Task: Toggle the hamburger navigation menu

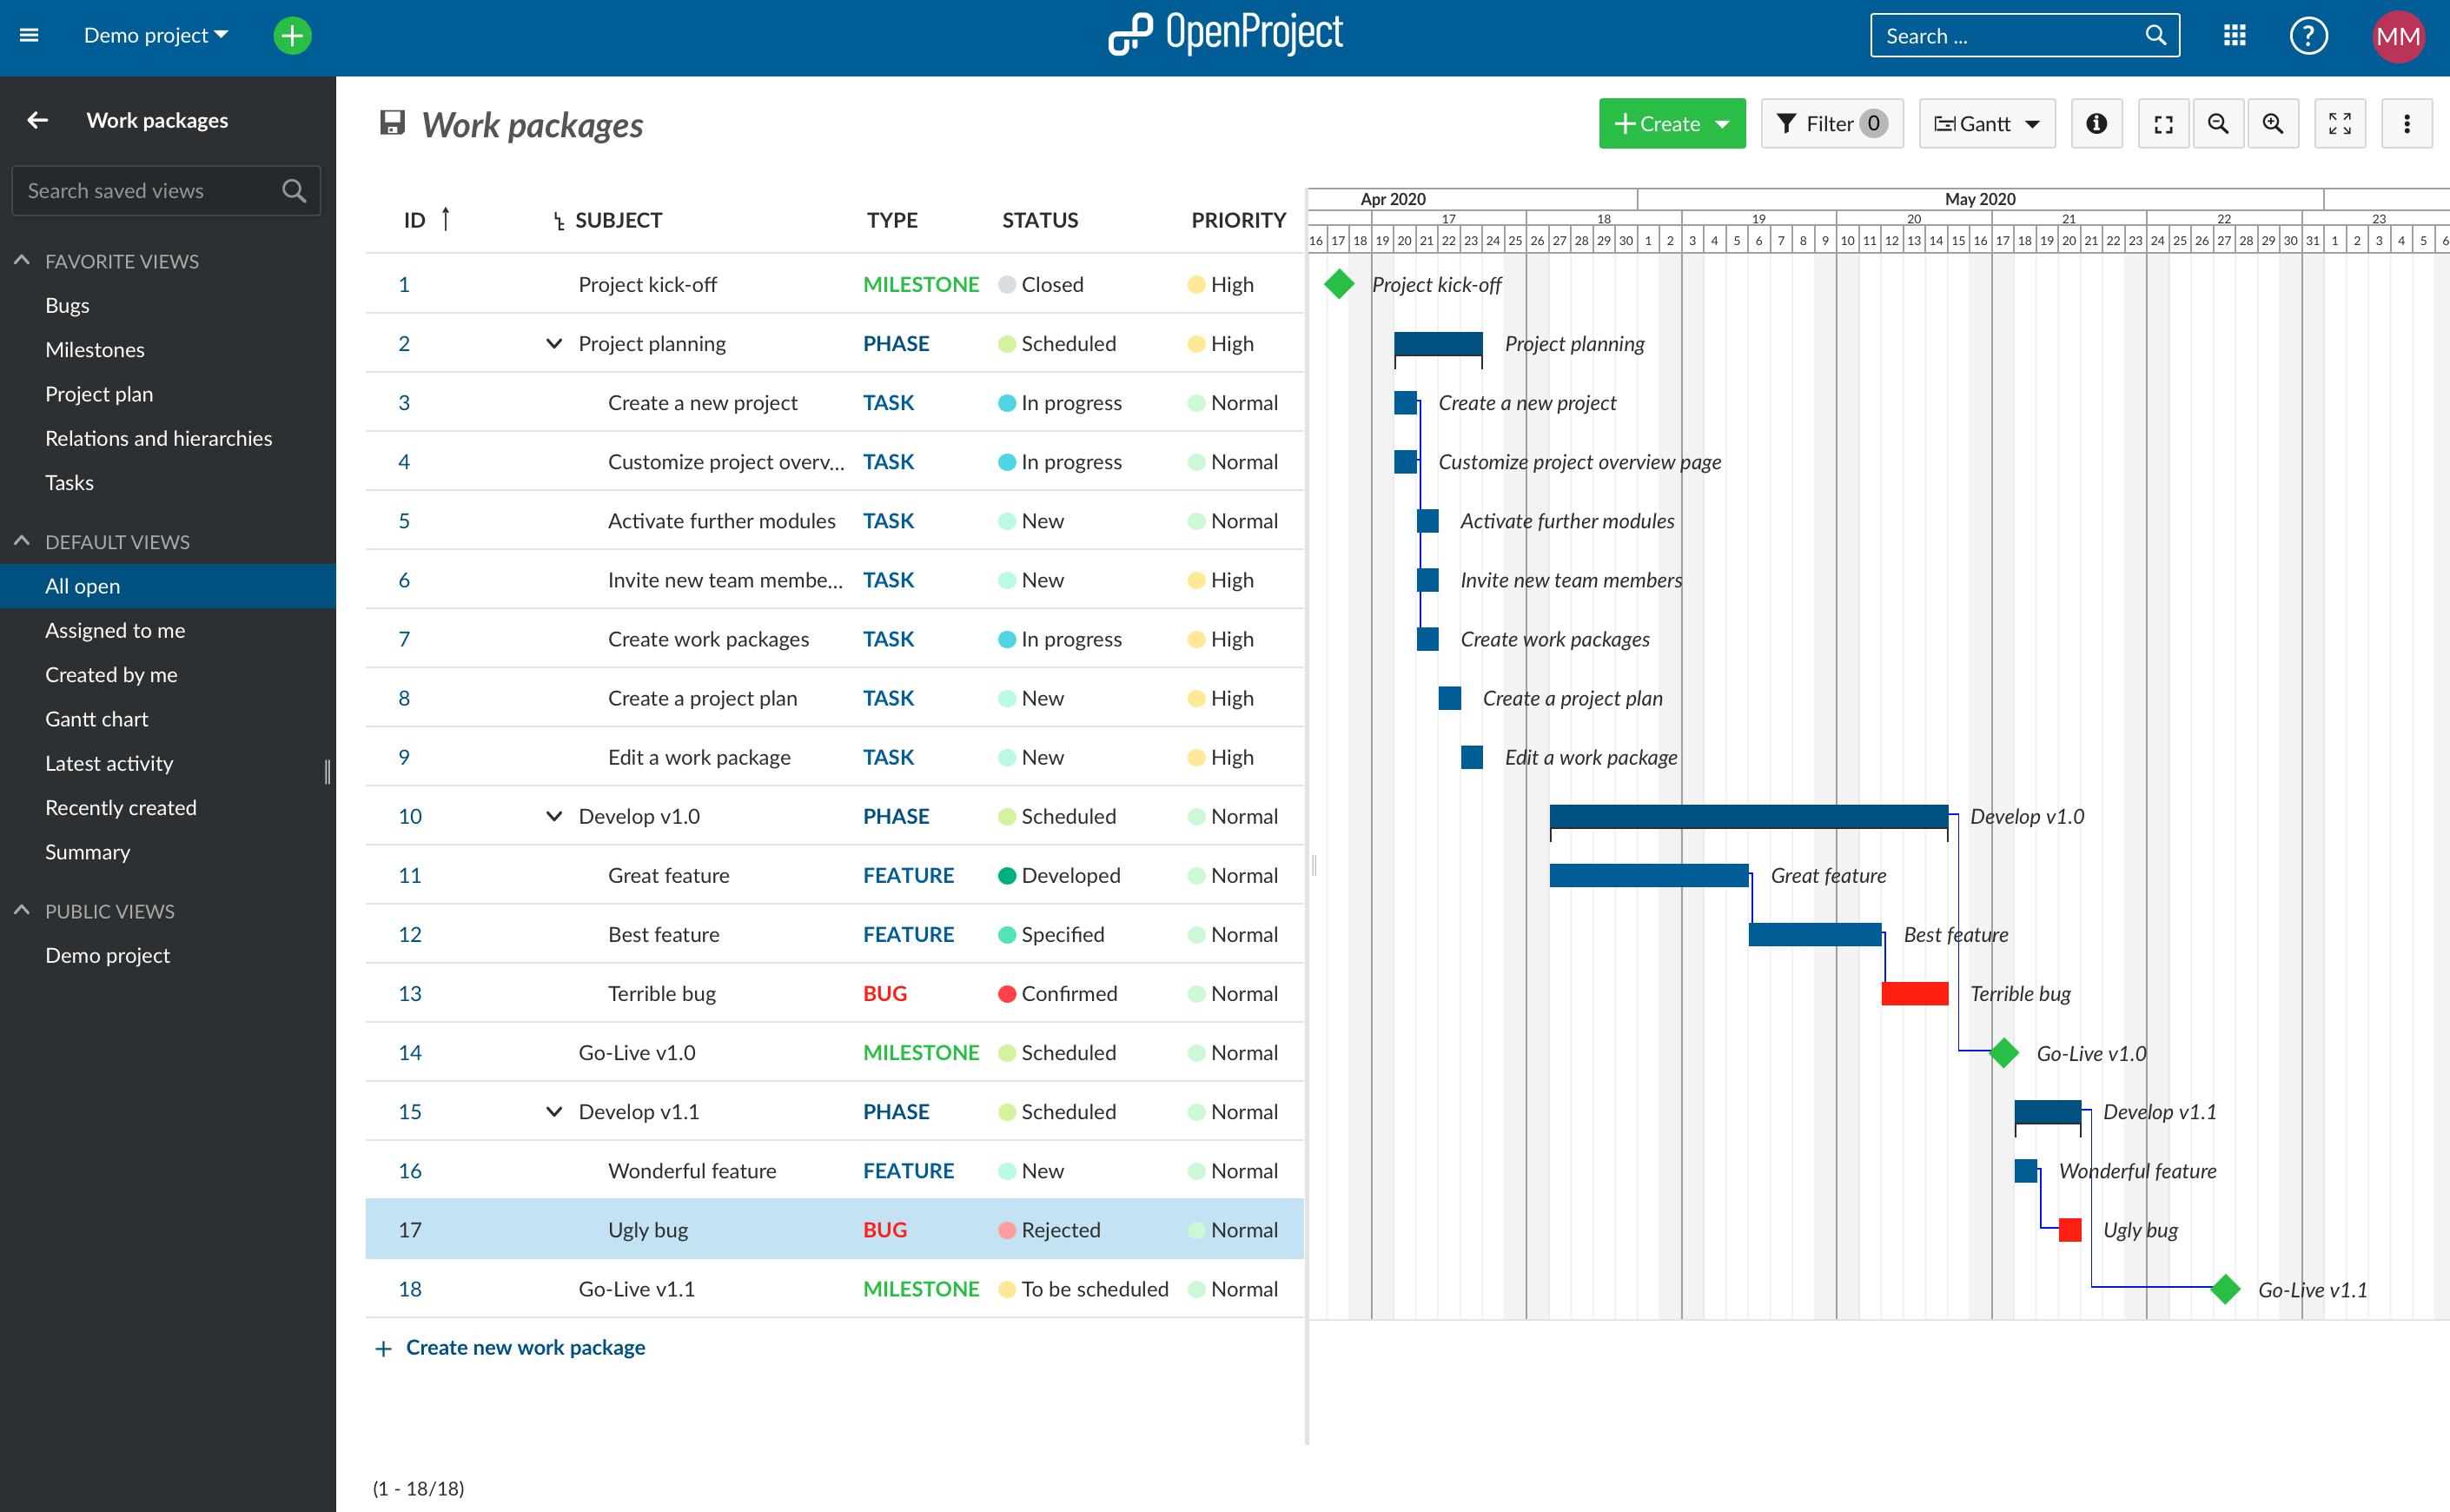Action: tap(29, 34)
